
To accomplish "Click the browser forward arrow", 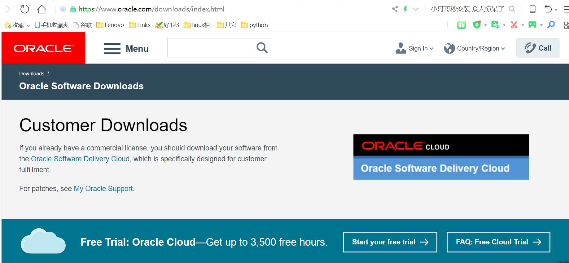I will click(x=8, y=9).
